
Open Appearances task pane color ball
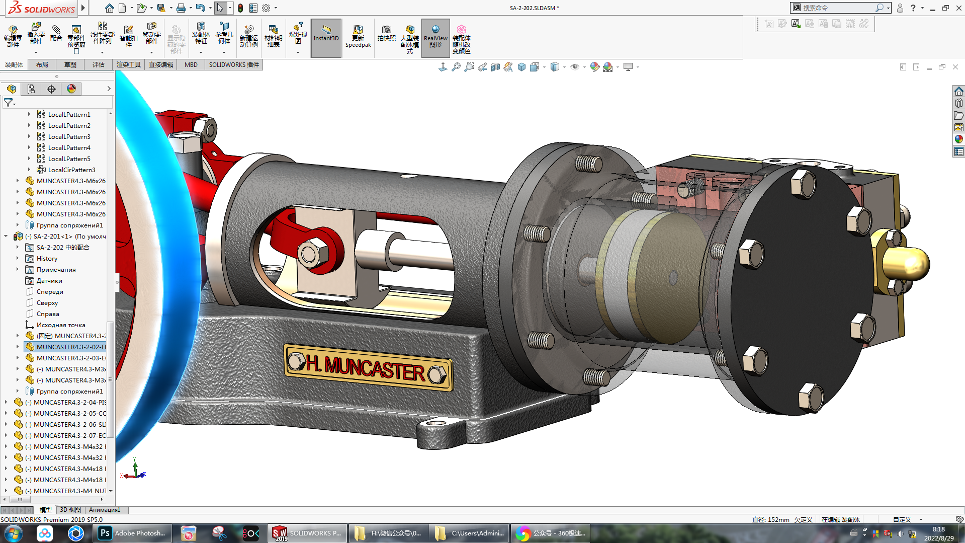pyautogui.click(x=958, y=139)
